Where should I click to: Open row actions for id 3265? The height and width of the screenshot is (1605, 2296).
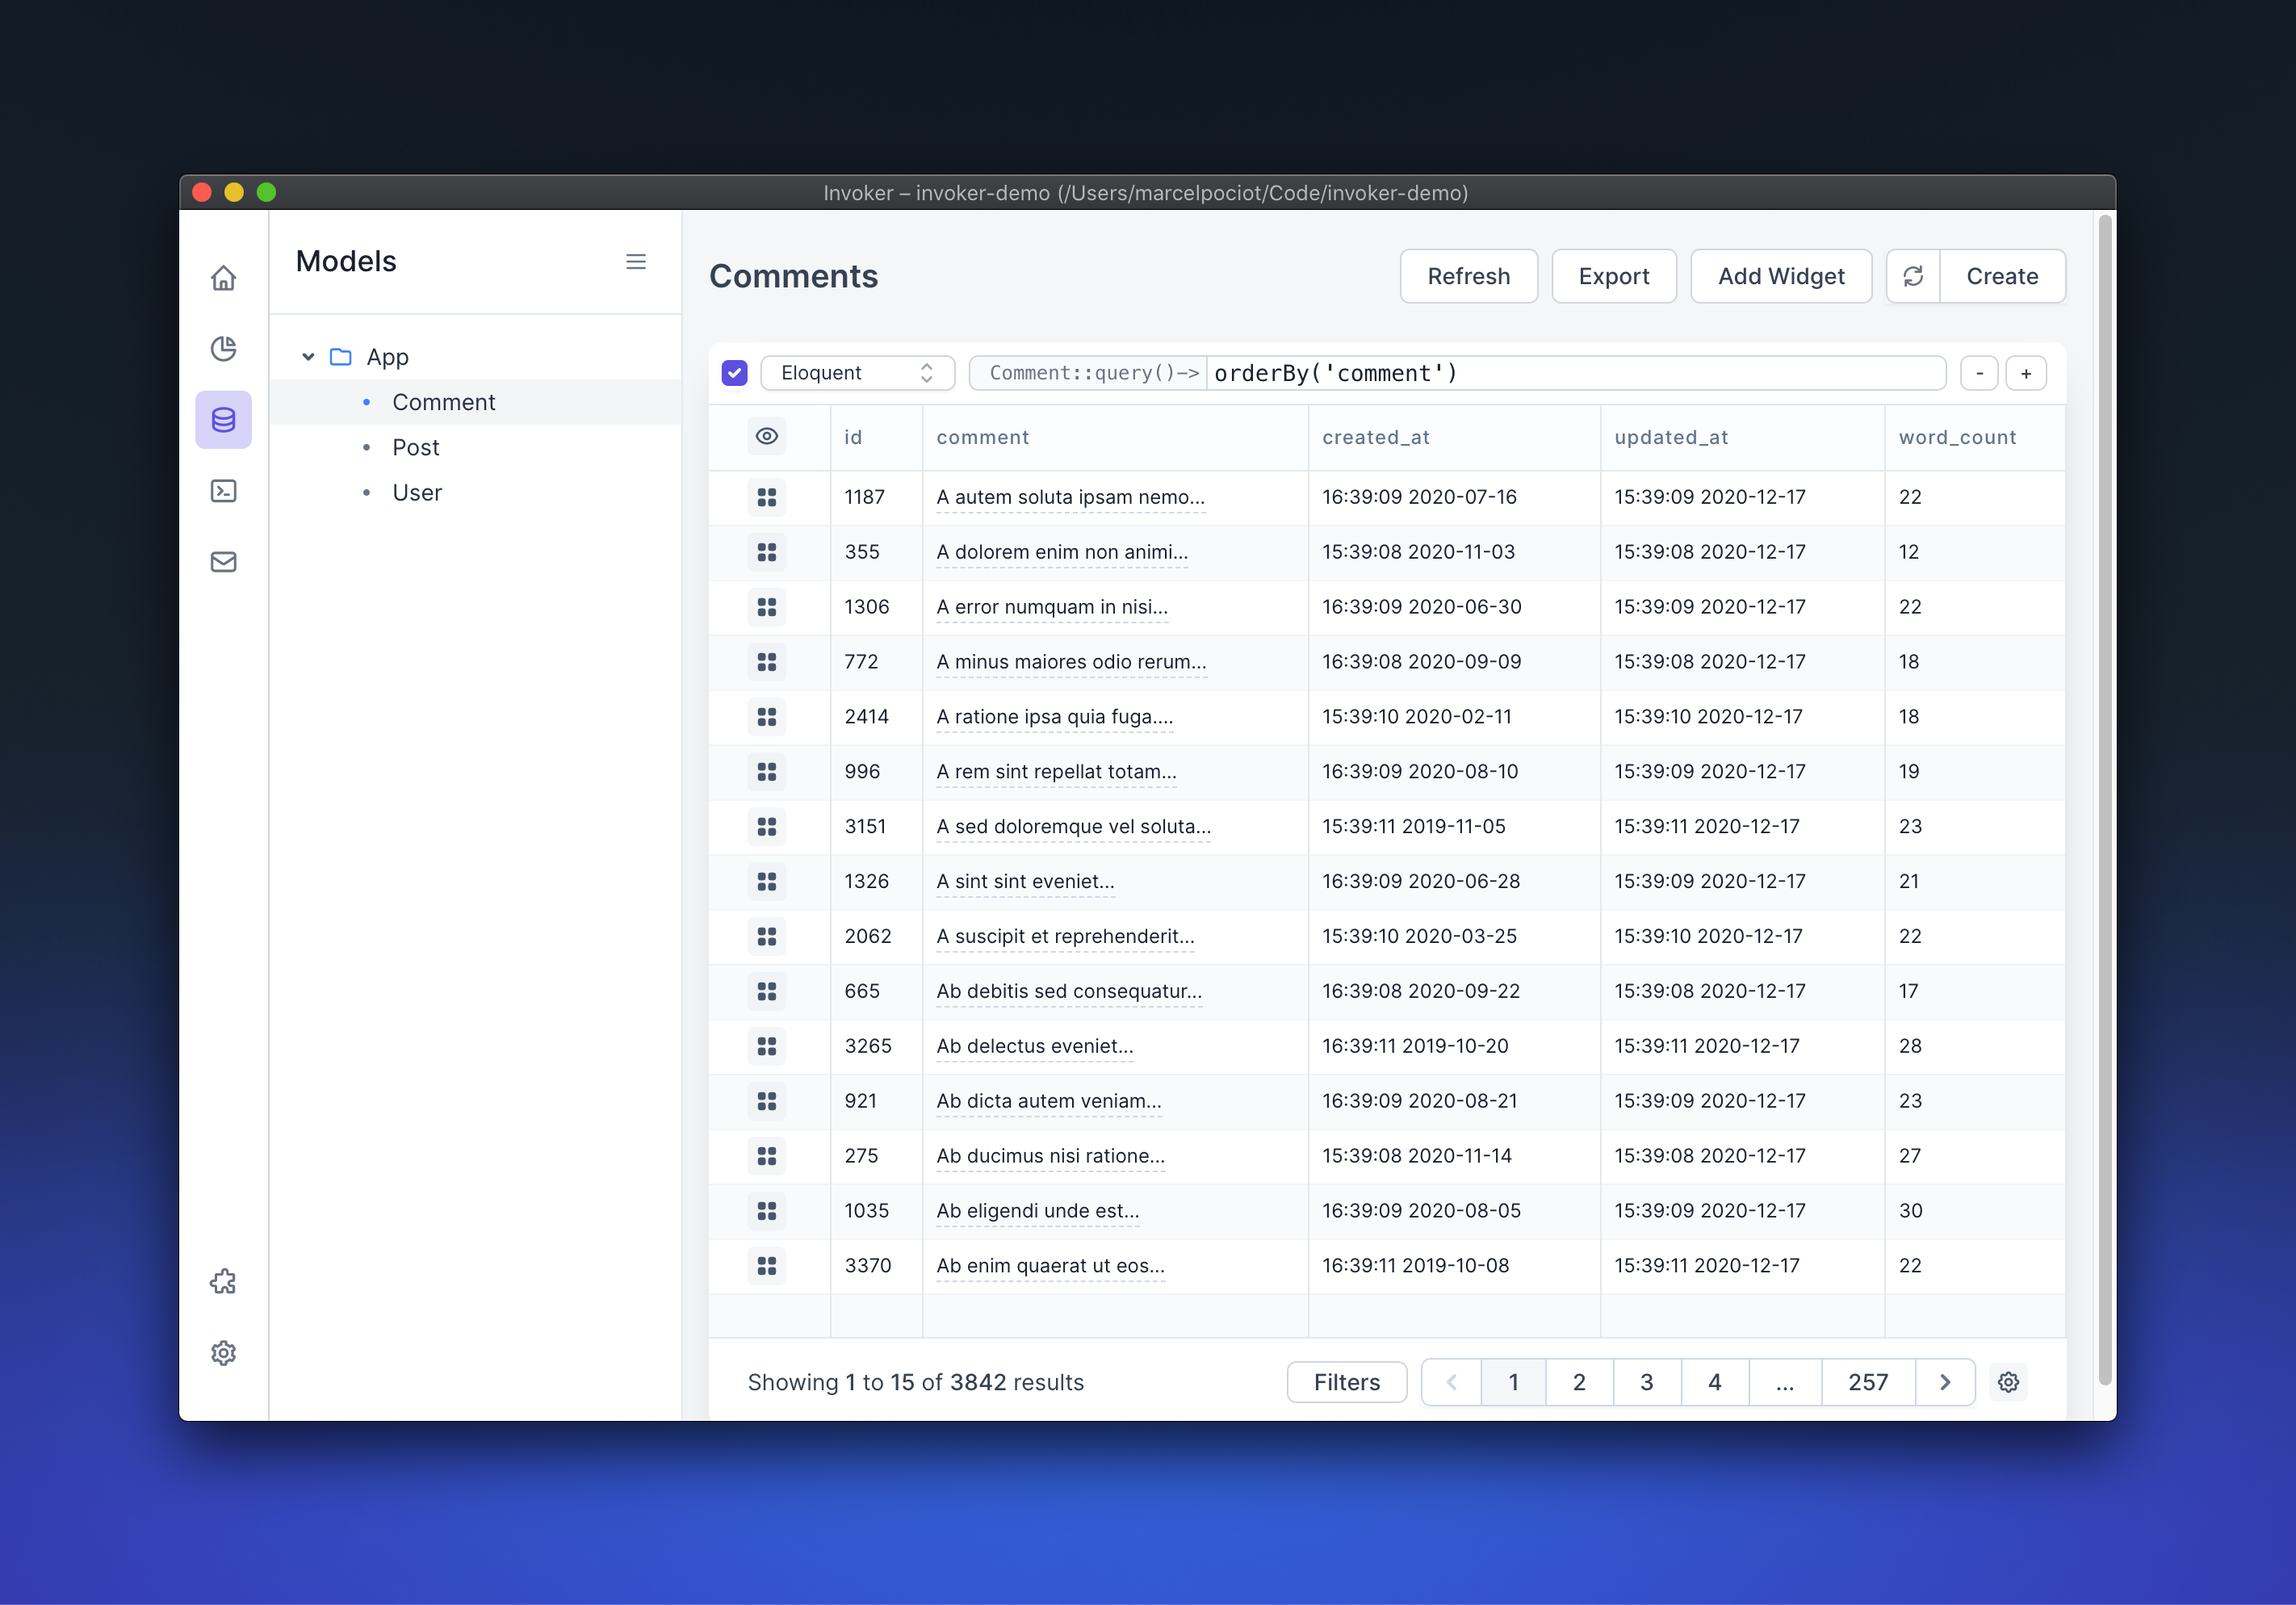767,1047
